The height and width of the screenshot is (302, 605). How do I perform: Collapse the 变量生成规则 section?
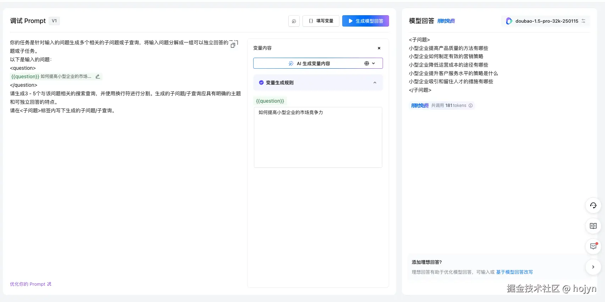[375, 82]
